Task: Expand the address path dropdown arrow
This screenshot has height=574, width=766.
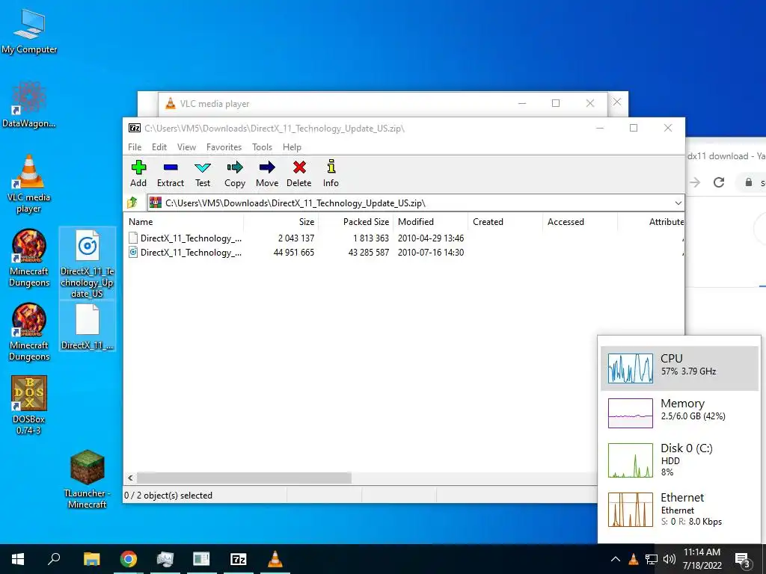Action: pyautogui.click(x=678, y=203)
